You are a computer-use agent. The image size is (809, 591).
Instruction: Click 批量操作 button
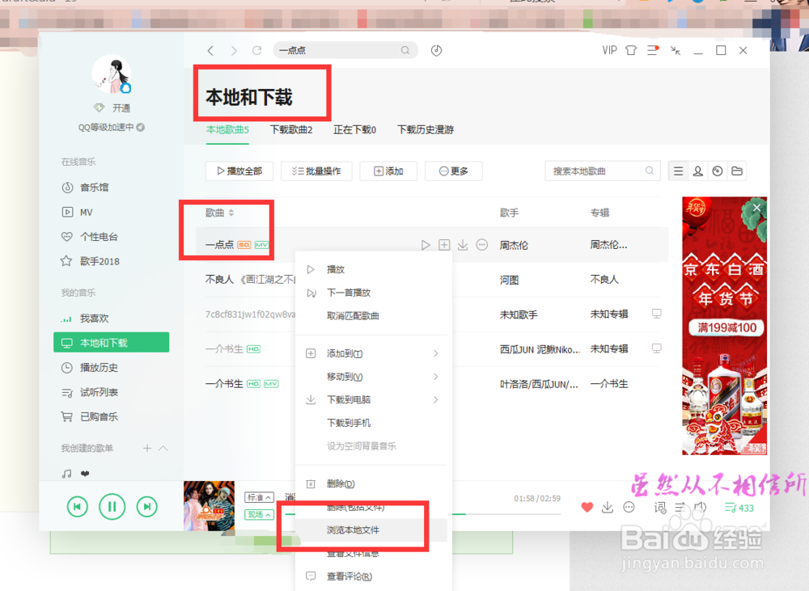pyautogui.click(x=316, y=171)
